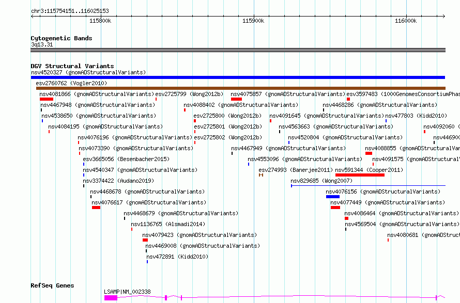Click esv2725802 (Wong2012b) label

(x=228, y=137)
